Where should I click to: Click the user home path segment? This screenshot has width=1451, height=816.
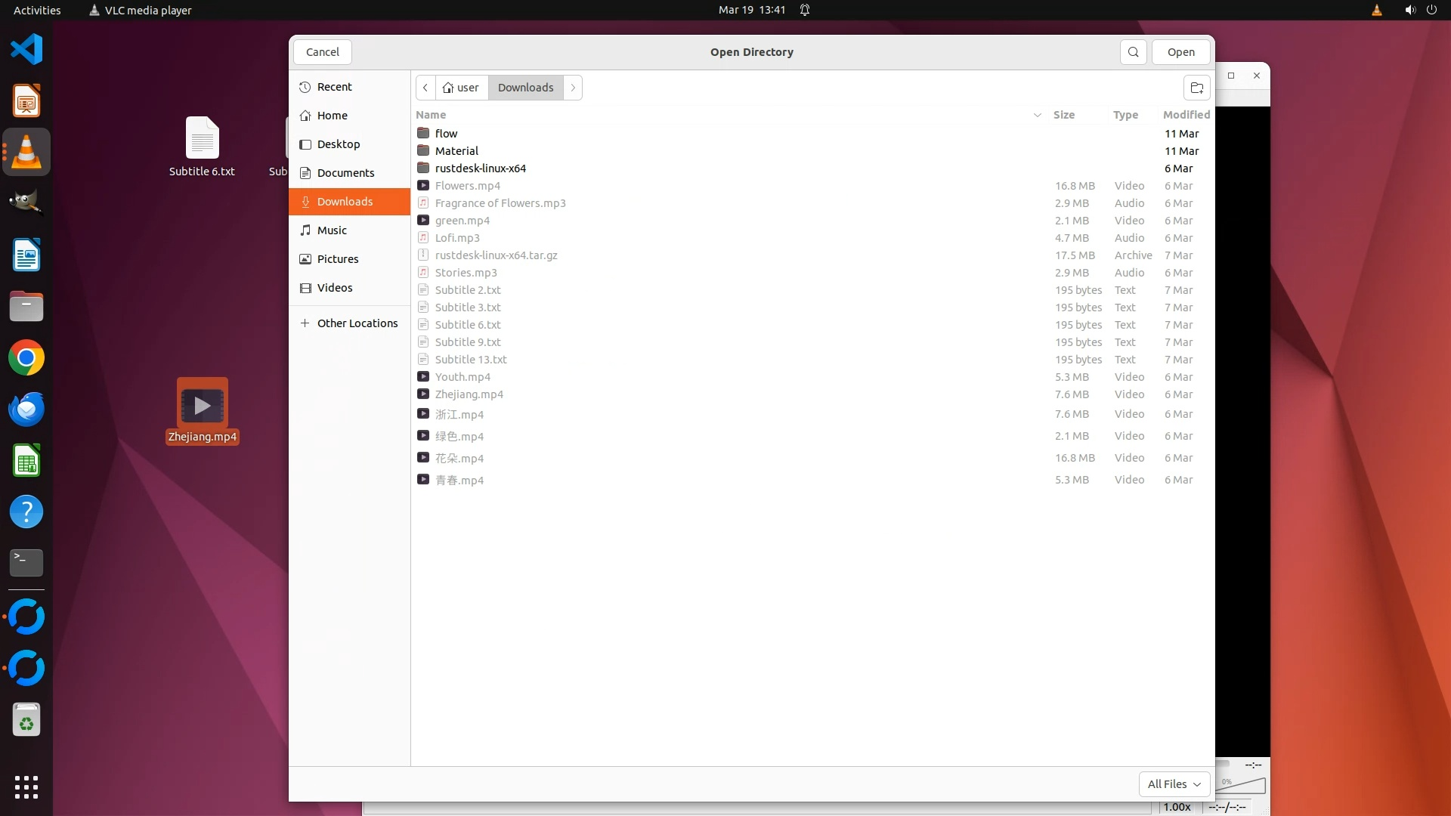[461, 88]
